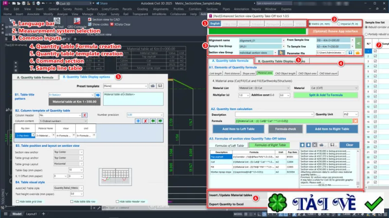Click Add item to Right Table button
The width and height of the screenshot is (389, 218).
tap(332, 129)
